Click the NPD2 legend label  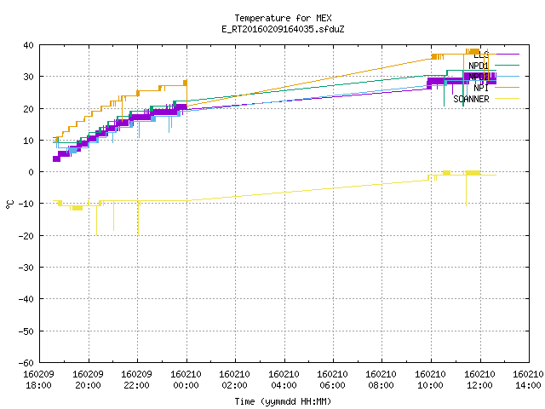479,77
